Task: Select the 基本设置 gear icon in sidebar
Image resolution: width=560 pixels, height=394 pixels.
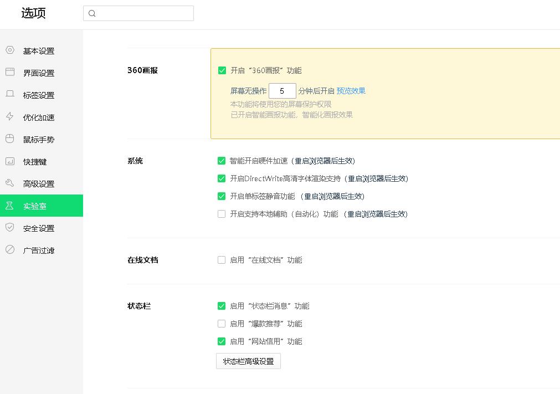Action: pos(9,50)
